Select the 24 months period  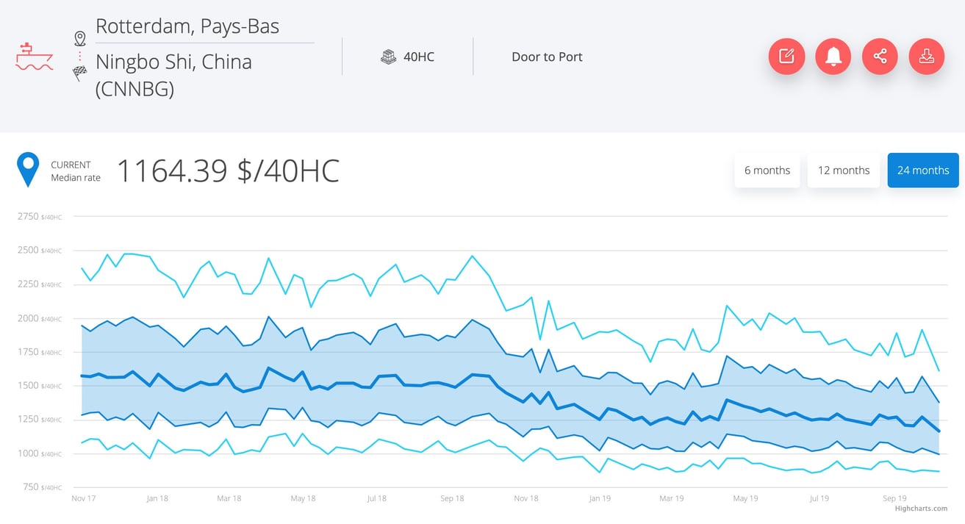[x=922, y=170]
